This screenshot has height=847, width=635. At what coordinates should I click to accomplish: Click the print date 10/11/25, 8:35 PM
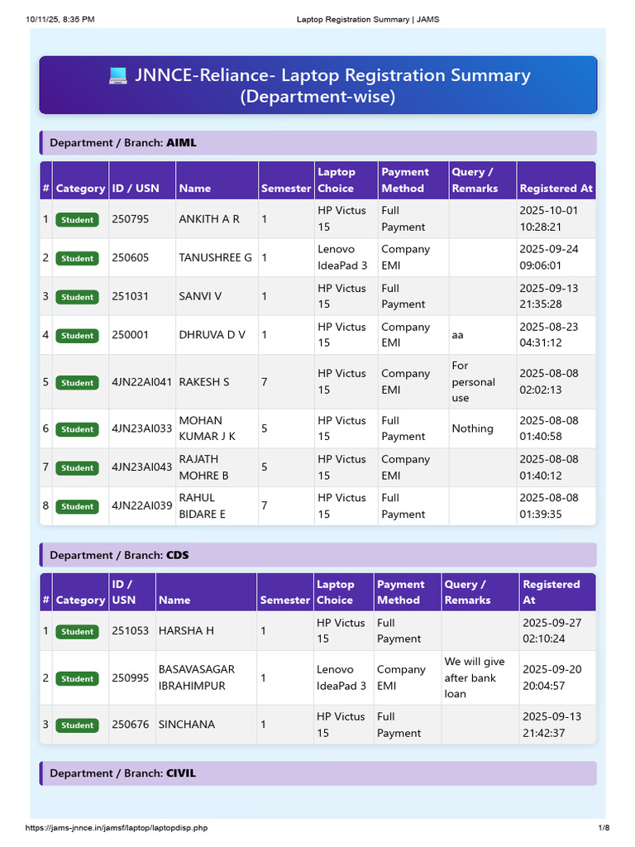(60, 20)
